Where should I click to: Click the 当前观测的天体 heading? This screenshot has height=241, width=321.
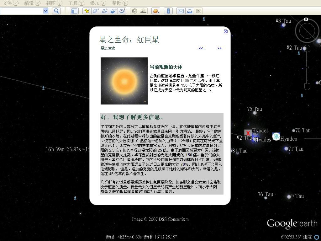pos(166,67)
